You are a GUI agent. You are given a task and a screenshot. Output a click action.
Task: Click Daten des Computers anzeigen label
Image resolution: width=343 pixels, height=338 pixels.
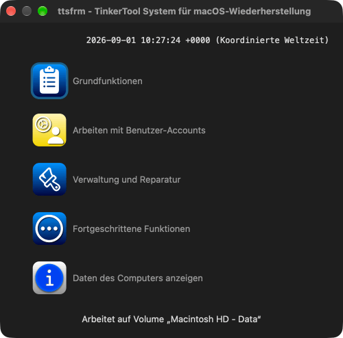click(x=138, y=278)
